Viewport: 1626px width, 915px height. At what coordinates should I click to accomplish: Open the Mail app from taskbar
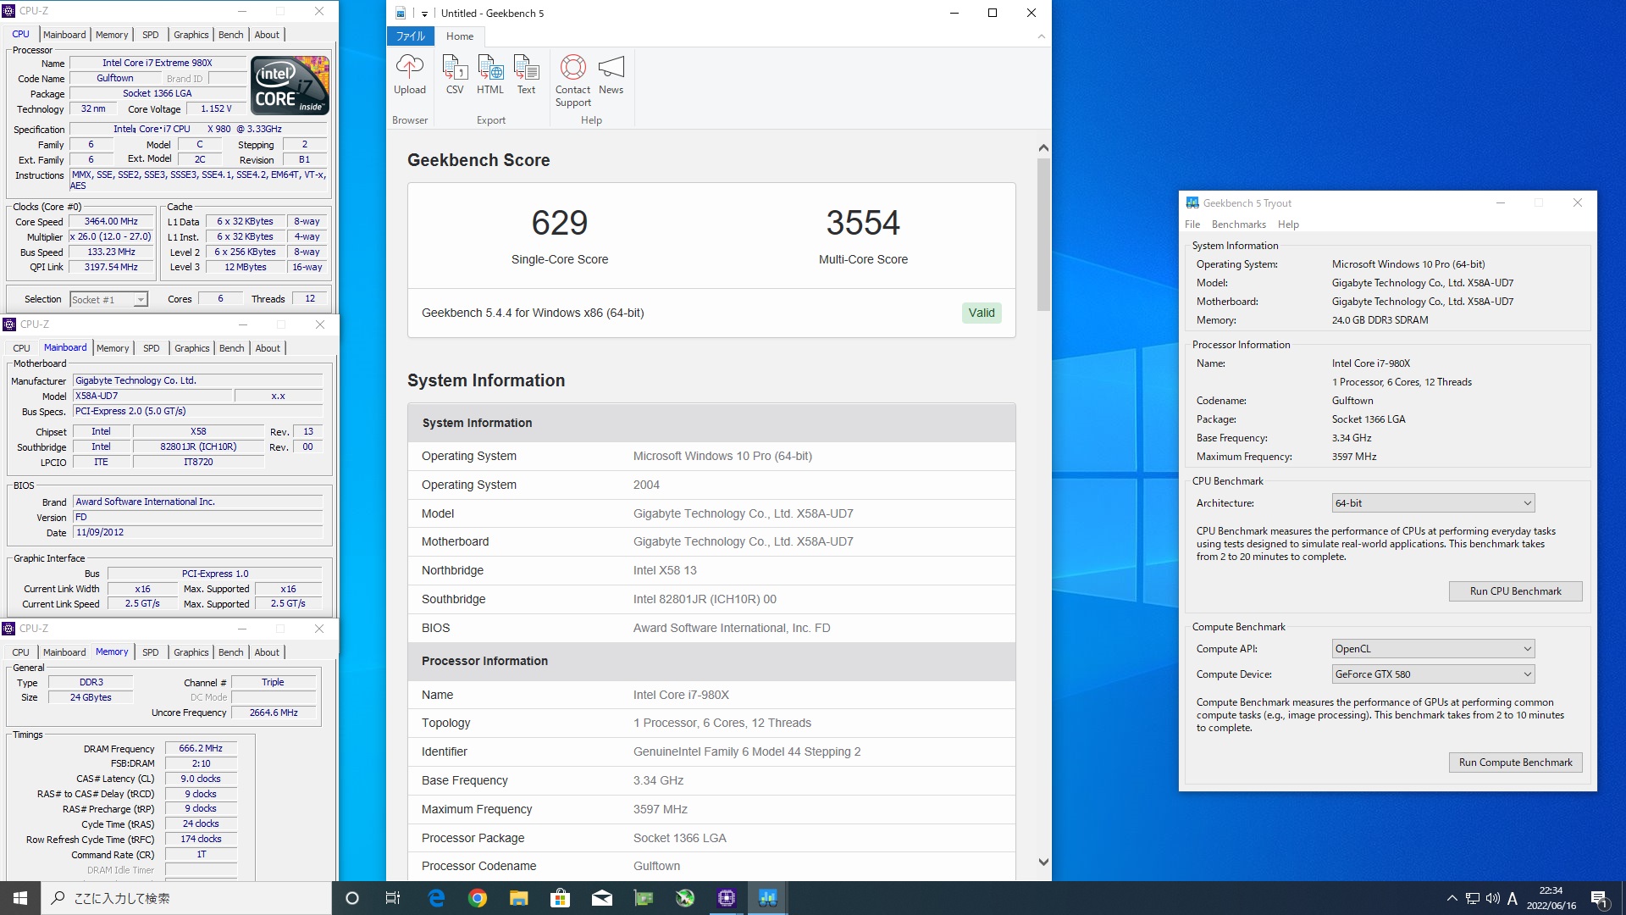[x=601, y=898]
